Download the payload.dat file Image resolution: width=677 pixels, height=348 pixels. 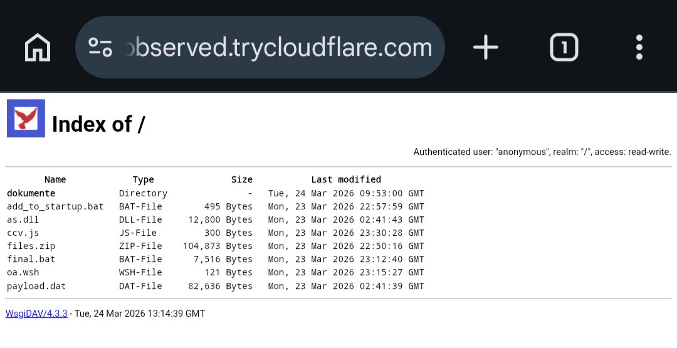(36, 286)
